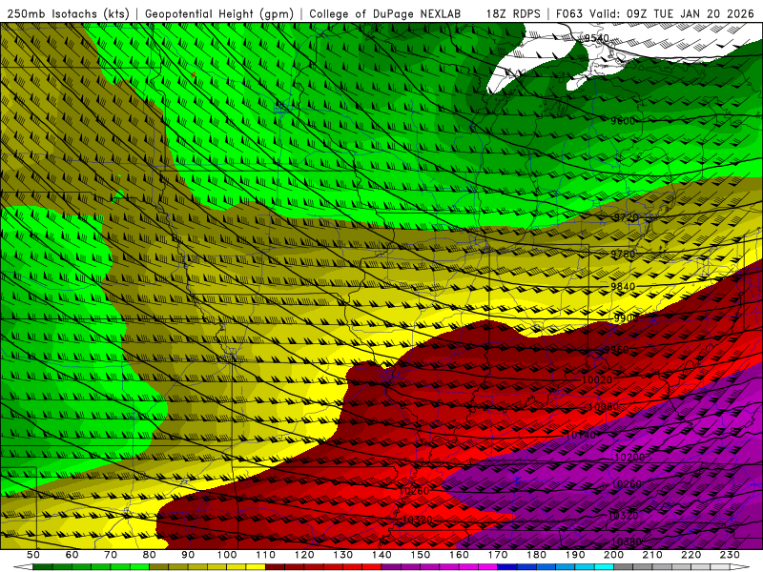Viewport: 763px width, 572px height.
Task: Click the 9900 height contour label
Action: 627,318
